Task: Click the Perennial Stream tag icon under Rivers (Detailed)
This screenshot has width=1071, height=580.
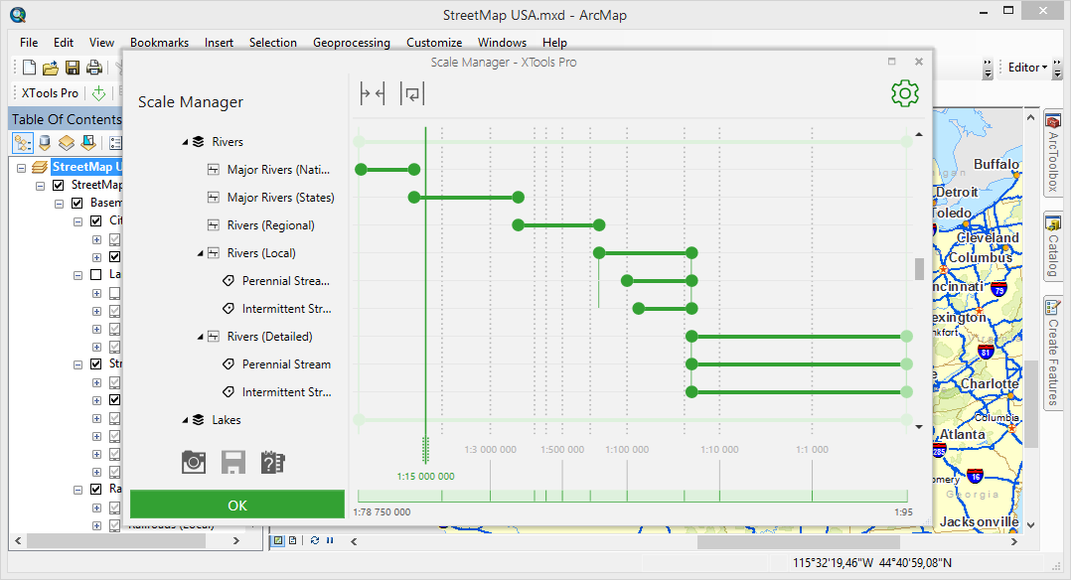Action: (x=229, y=364)
